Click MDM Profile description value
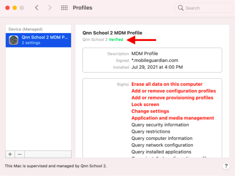The width and height of the screenshot is (235, 177). [x=145, y=53]
